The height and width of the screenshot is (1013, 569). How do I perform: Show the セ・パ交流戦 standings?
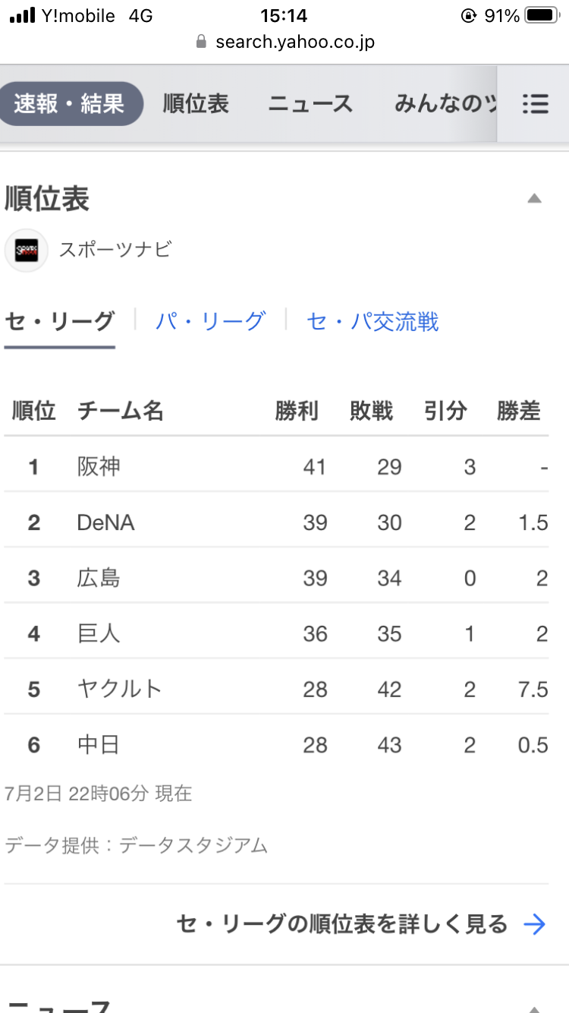pos(373,321)
